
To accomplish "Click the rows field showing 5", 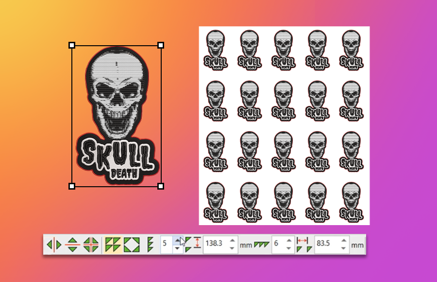I will pyautogui.click(x=166, y=244).
